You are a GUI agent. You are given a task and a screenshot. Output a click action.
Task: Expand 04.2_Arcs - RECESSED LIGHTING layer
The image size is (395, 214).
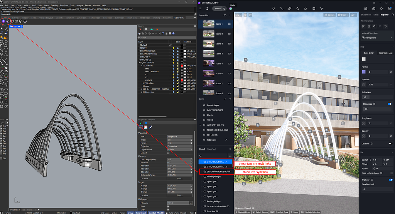pyautogui.click(x=142, y=89)
